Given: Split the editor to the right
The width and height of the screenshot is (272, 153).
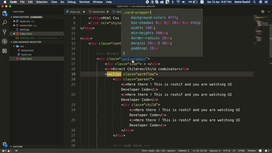Looking at the screenshot, I should coord(263,12).
